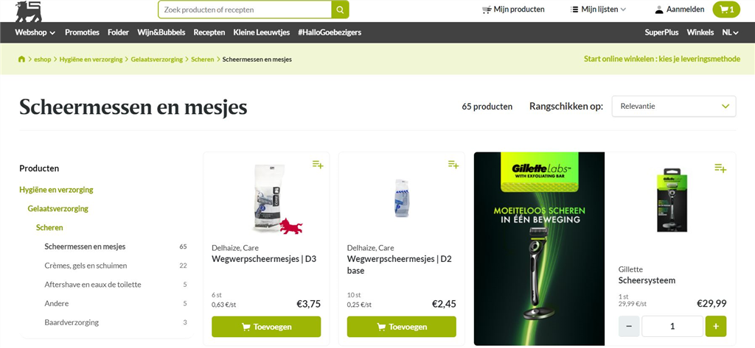This screenshot has width=755, height=348.
Task: Click the home icon in breadcrumb
Action: (21, 59)
